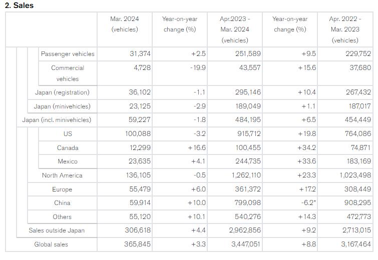Click the "2. Sales" section heading
The height and width of the screenshot is (260, 378).
[x=19, y=5]
